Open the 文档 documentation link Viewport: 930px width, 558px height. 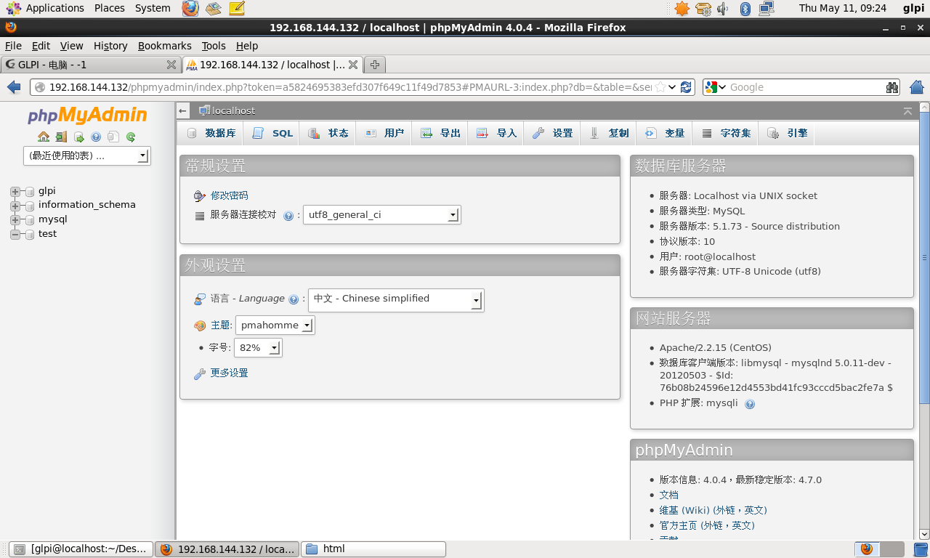pyautogui.click(x=668, y=495)
